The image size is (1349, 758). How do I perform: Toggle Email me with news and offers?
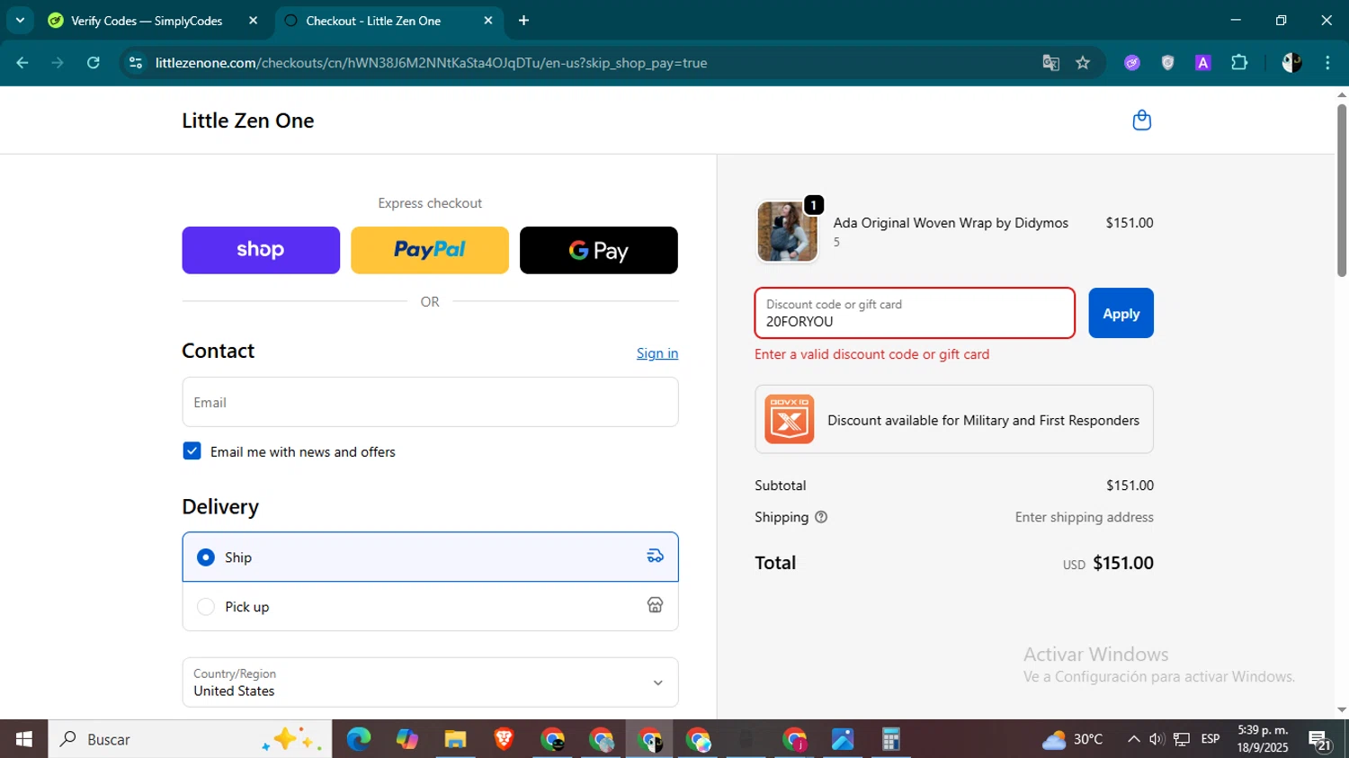coord(192,451)
